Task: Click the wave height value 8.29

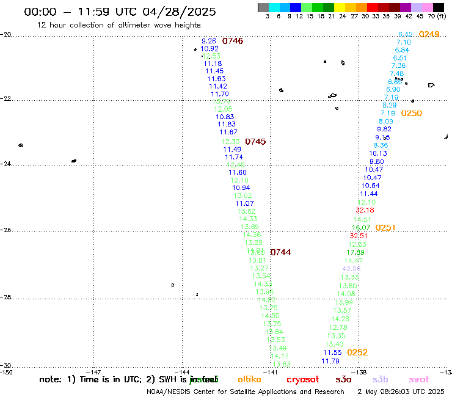Action: pos(390,105)
